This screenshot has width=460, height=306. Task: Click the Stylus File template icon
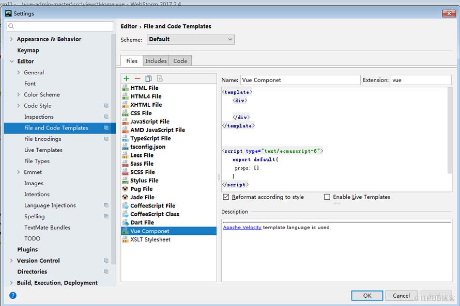[x=125, y=181]
